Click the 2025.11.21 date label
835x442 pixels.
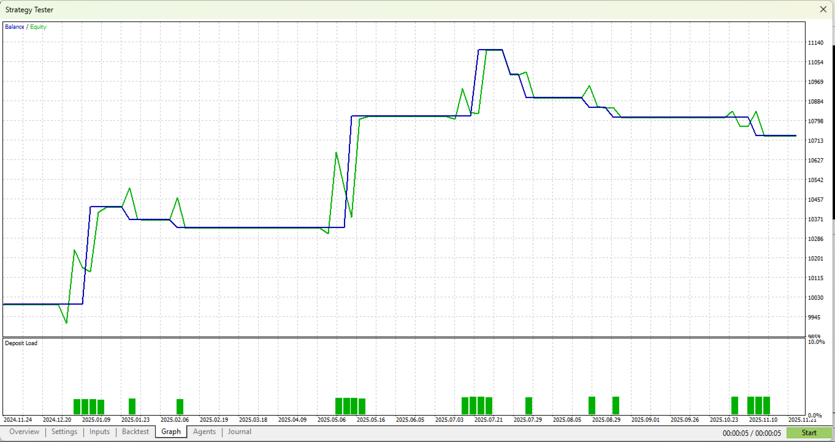pyautogui.click(x=803, y=420)
